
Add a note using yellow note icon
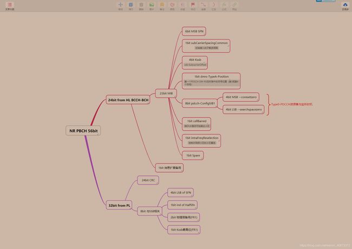click(162, 4)
